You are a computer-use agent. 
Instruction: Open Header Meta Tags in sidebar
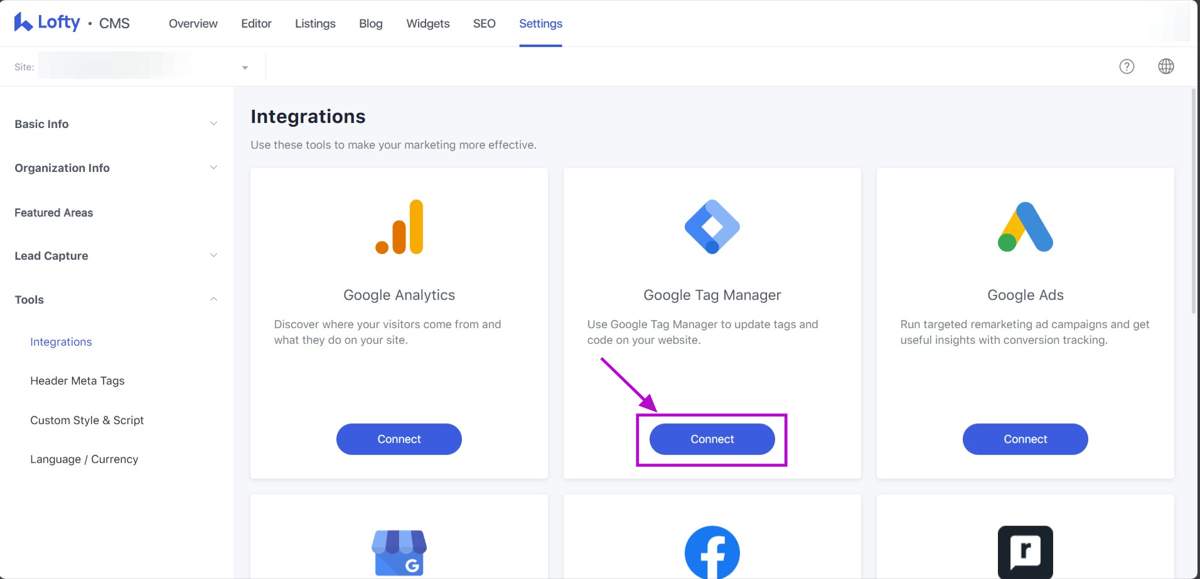click(77, 381)
